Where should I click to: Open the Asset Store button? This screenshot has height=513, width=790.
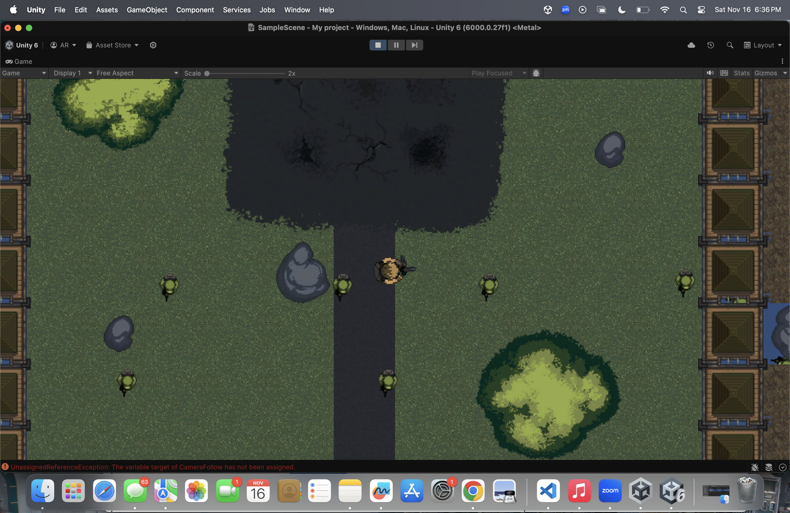click(112, 45)
